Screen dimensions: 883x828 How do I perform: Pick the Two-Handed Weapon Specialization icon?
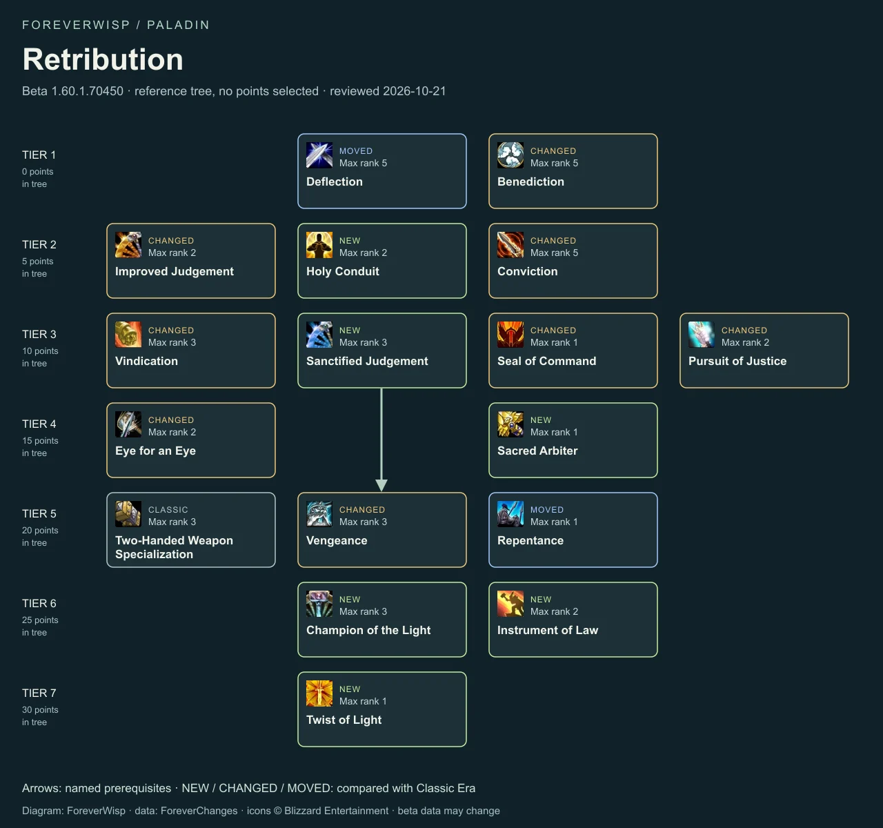pyautogui.click(x=128, y=514)
